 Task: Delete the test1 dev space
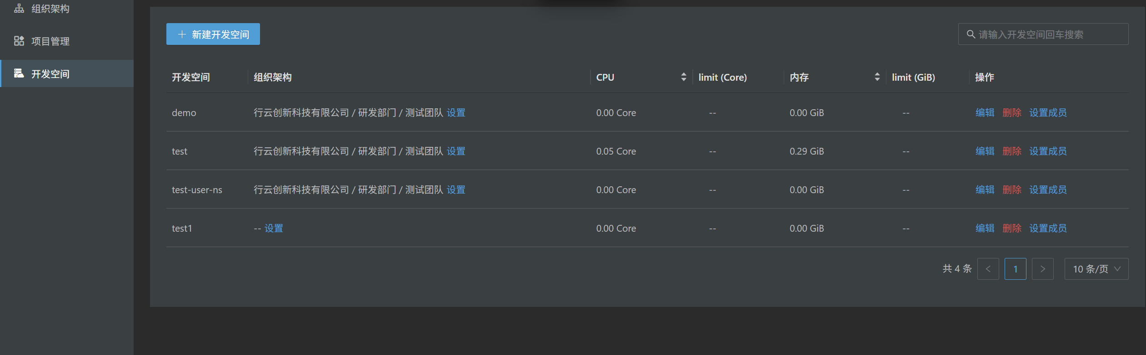(x=1011, y=228)
